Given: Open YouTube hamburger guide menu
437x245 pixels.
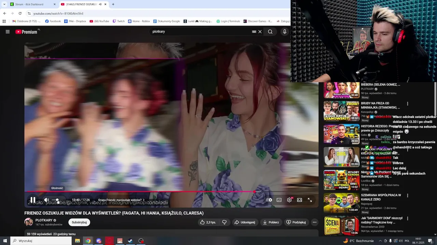Looking at the screenshot, I should 8,32.
